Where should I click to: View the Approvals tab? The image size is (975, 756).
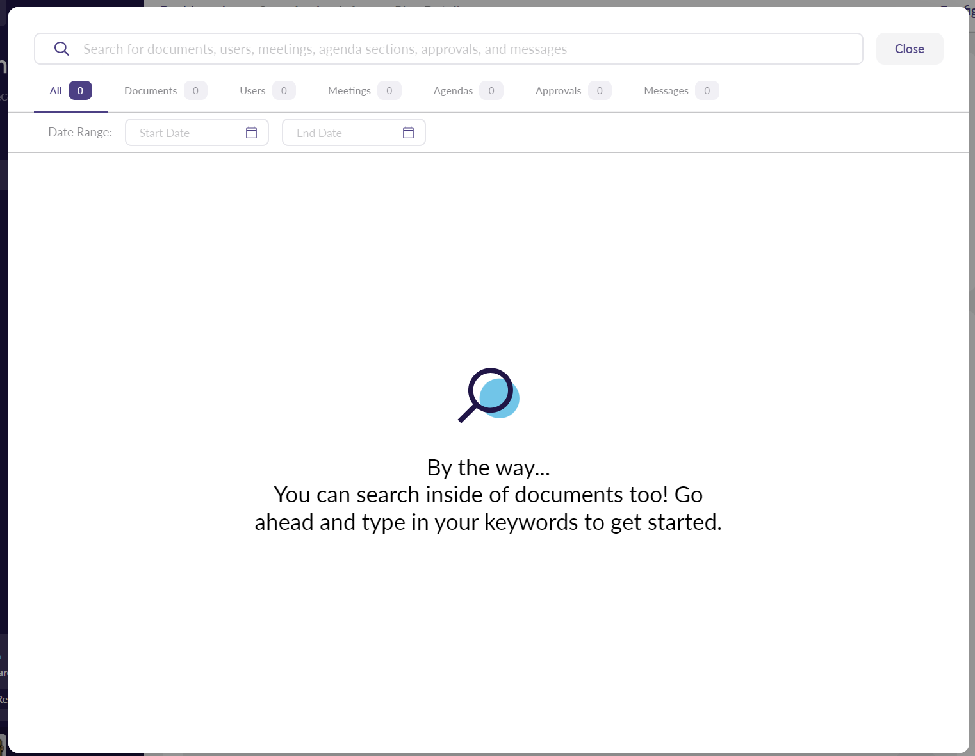pos(558,91)
